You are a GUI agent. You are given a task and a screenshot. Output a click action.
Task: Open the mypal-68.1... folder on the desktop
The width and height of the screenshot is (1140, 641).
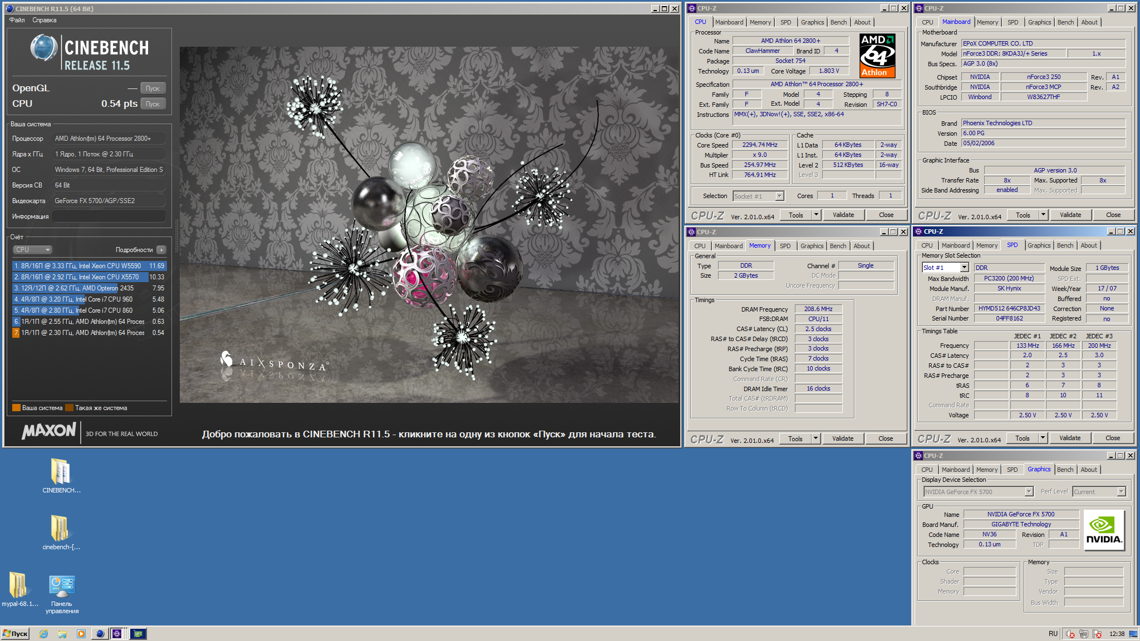tap(19, 589)
